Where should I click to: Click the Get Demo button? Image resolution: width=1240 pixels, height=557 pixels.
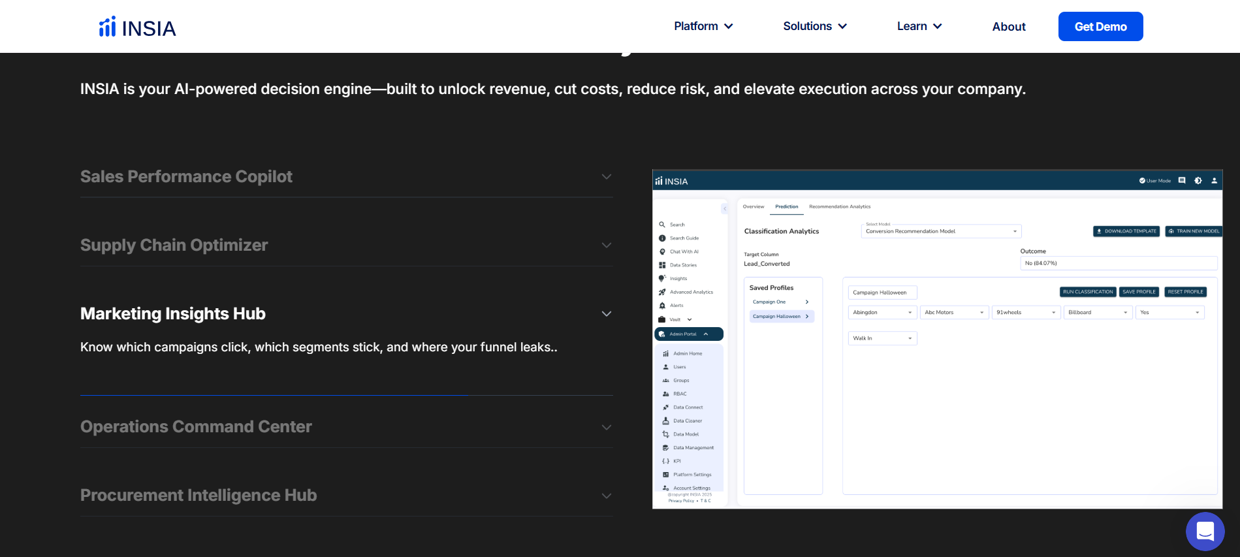[1101, 27]
